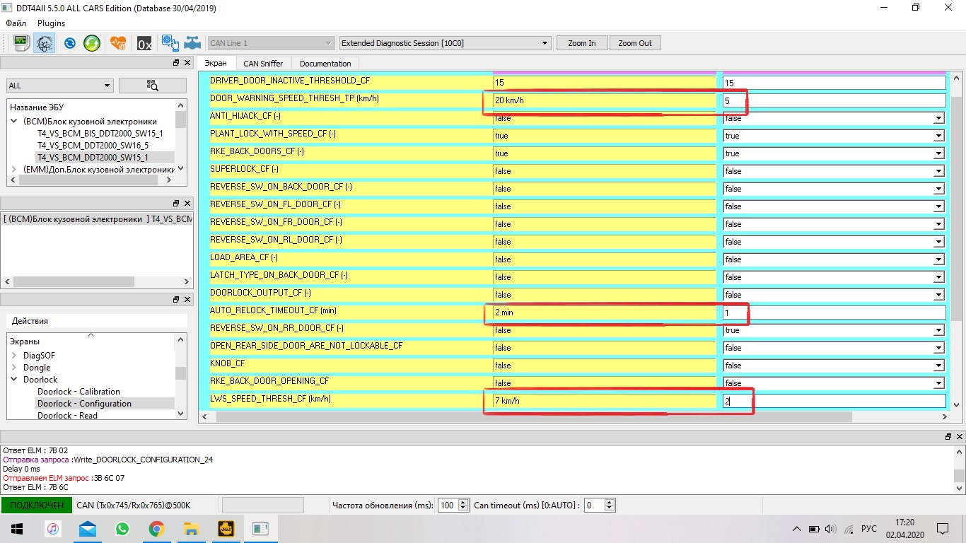Screen dimensions: 966x543
Task: Click the QR scan search button
Action: coord(153,86)
